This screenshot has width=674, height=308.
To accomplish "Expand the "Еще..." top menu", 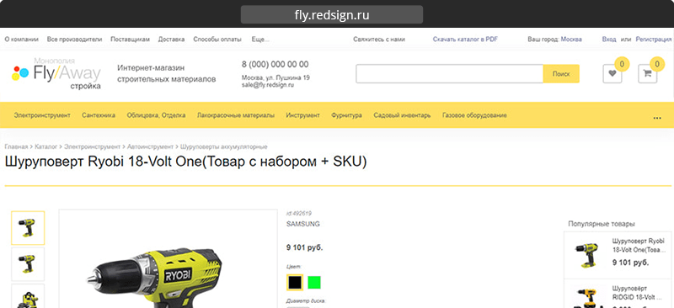I will tap(260, 39).
